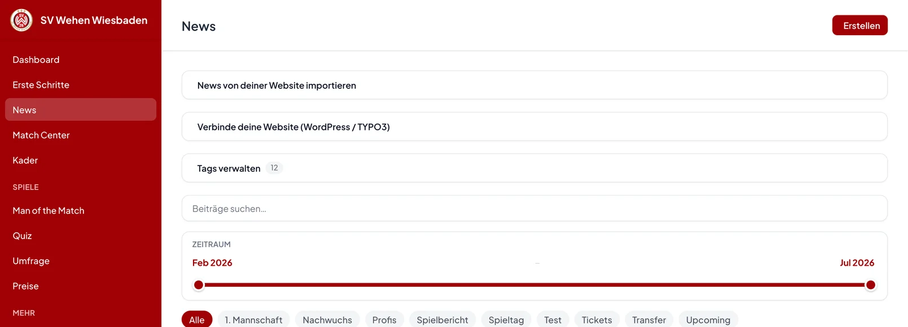Click the Feb 2026 start slider handle
Viewport: 908px width, 327px height.
(x=198, y=284)
